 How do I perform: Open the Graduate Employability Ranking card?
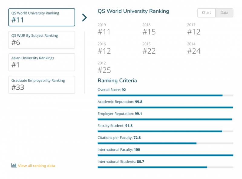42,85
